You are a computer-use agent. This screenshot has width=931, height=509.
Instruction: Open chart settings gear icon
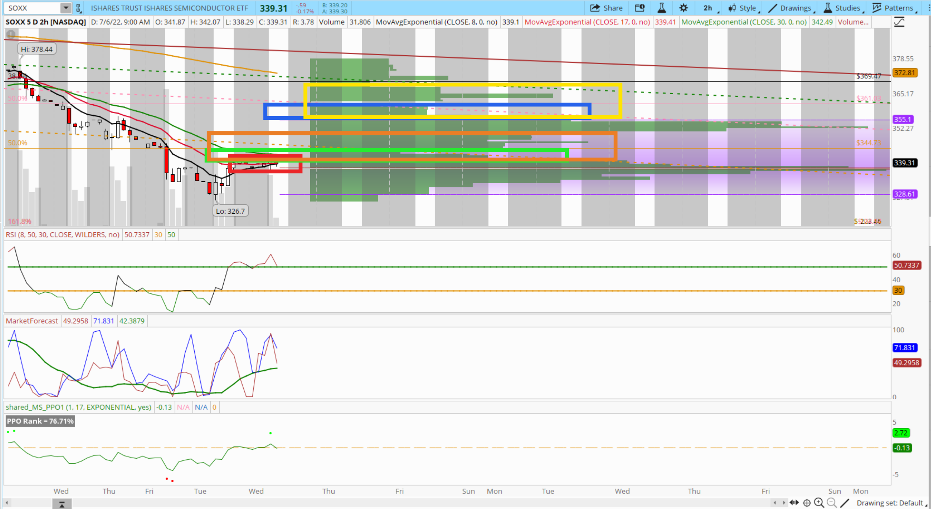[x=683, y=8]
